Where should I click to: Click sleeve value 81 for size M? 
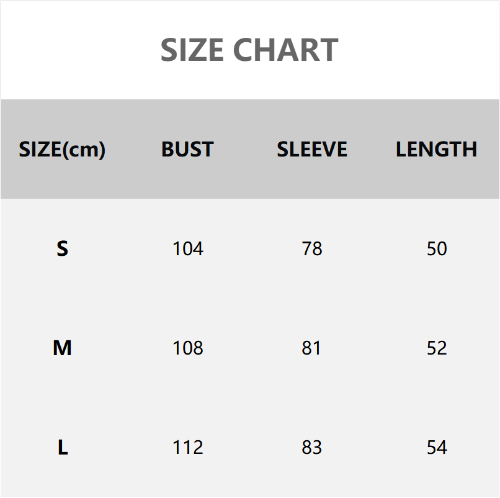311,348
